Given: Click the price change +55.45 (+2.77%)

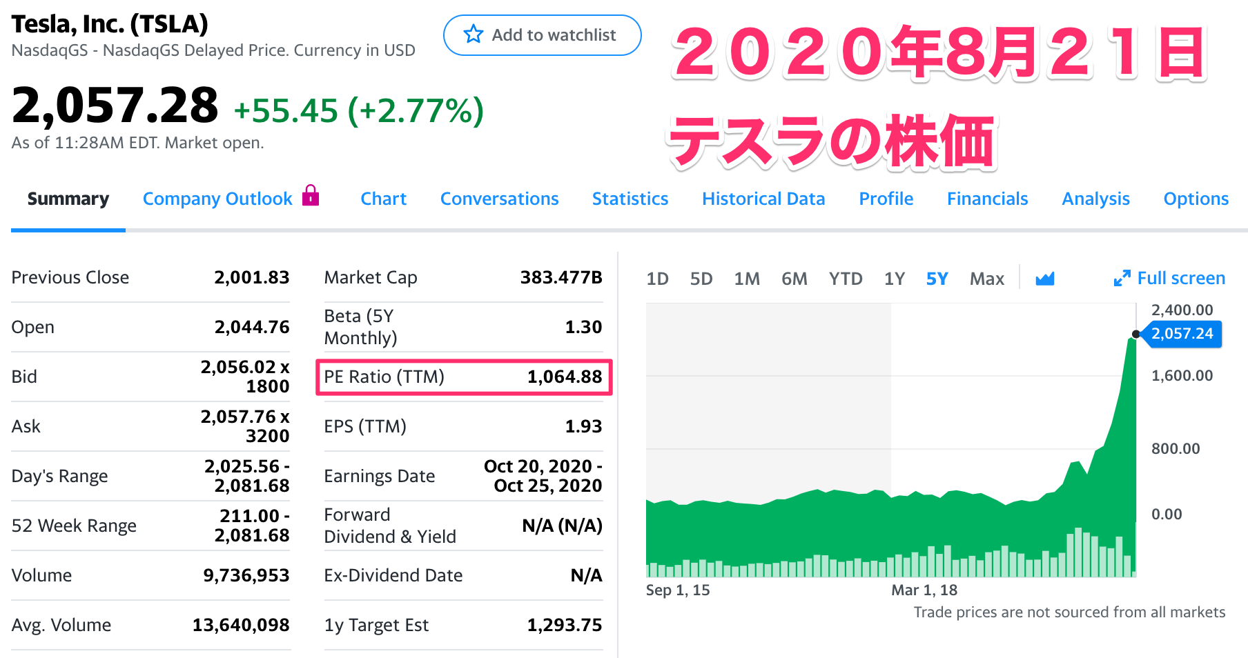Looking at the screenshot, I should point(359,110).
